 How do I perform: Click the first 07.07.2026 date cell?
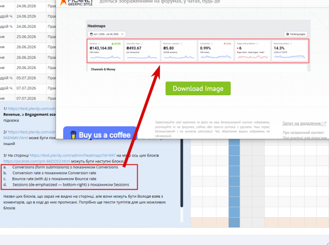click(x=31, y=88)
